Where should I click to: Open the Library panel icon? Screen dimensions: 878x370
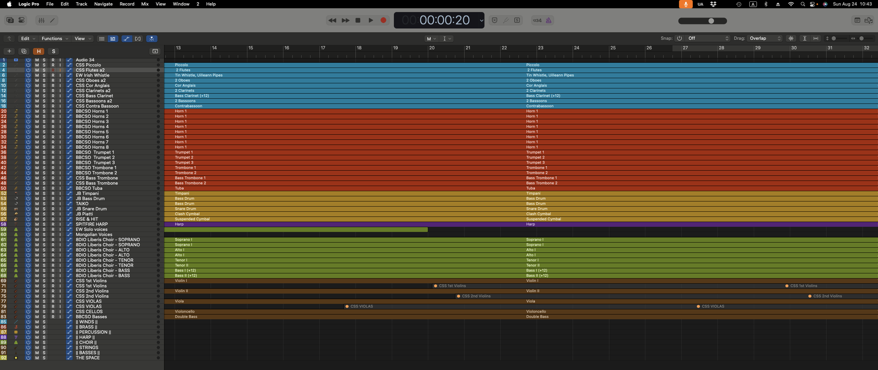(x=10, y=20)
